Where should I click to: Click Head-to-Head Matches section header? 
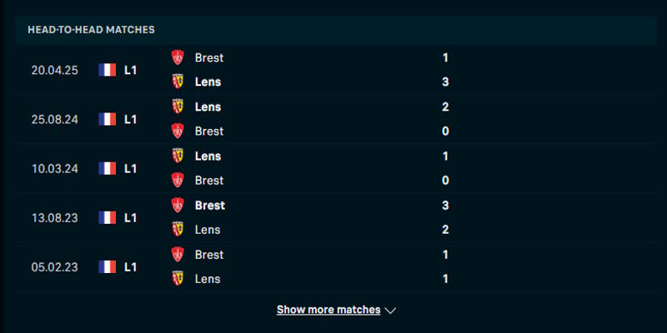pyautogui.click(x=91, y=30)
